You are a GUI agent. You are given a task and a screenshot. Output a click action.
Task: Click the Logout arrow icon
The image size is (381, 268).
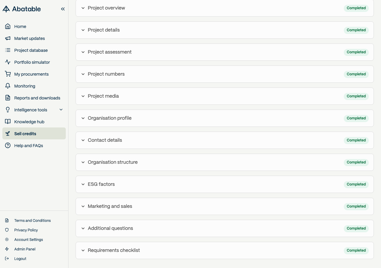tap(7, 258)
